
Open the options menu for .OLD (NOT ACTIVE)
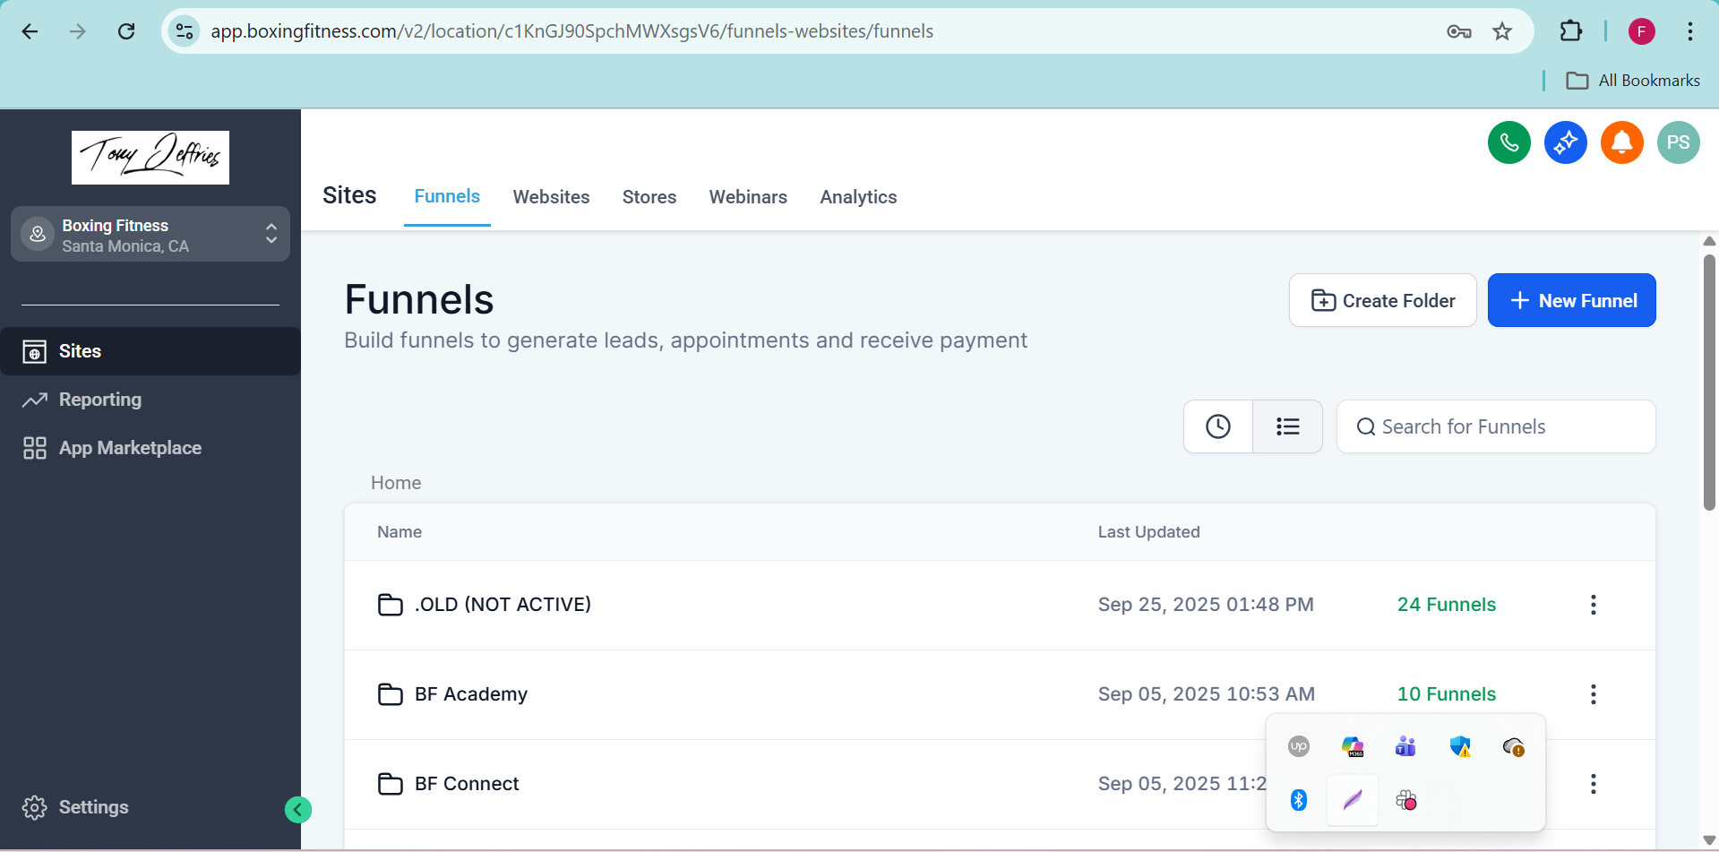pyautogui.click(x=1593, y=605)
